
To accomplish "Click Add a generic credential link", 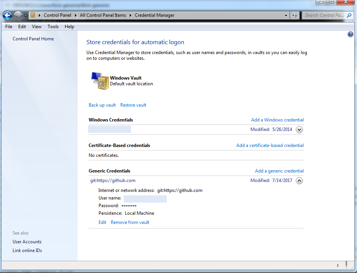I will point(279,171).
